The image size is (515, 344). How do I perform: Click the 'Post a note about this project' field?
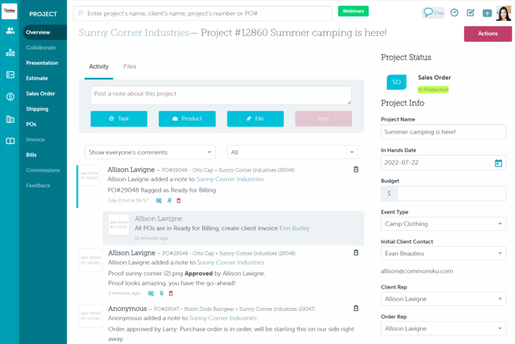tap(221, 95)
